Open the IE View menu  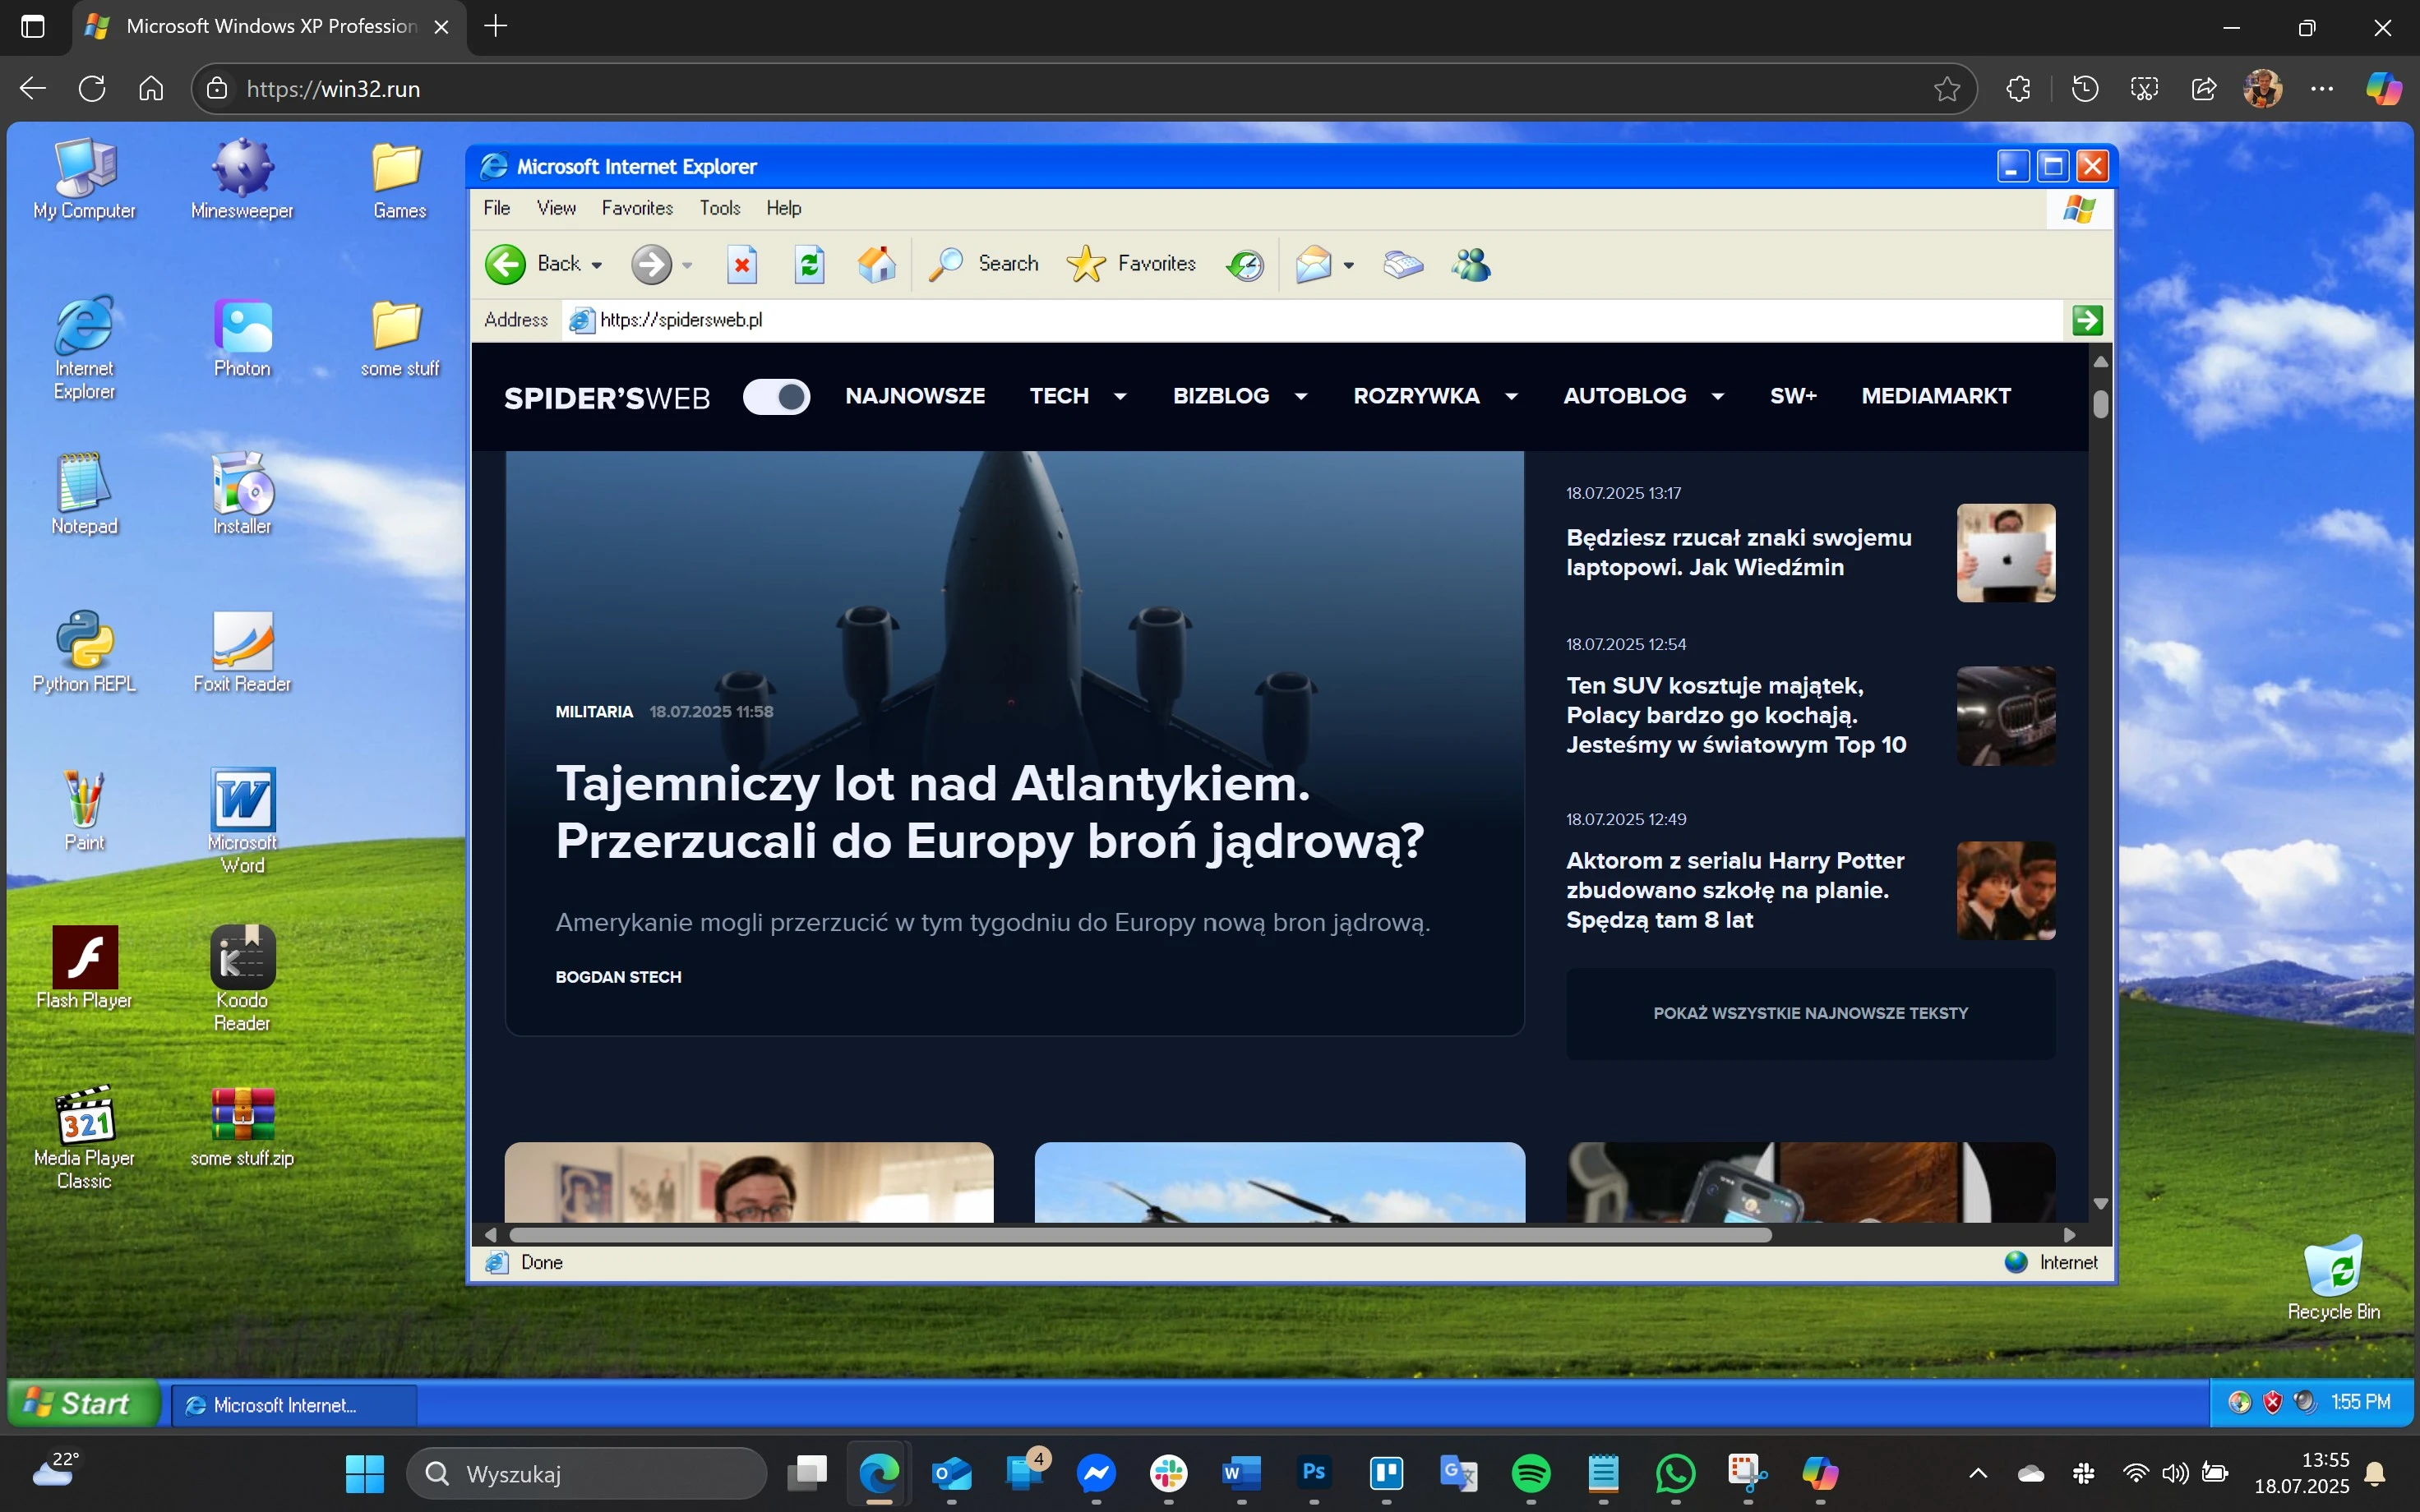pos(556,208)
